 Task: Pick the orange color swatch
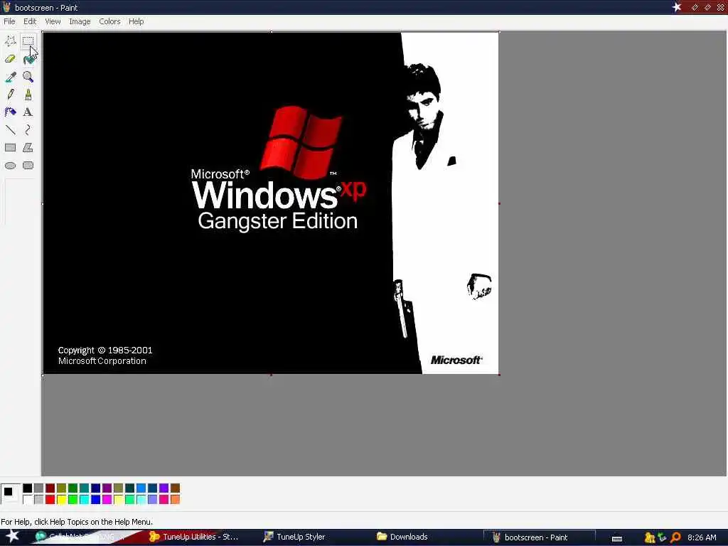click(175, 500)
